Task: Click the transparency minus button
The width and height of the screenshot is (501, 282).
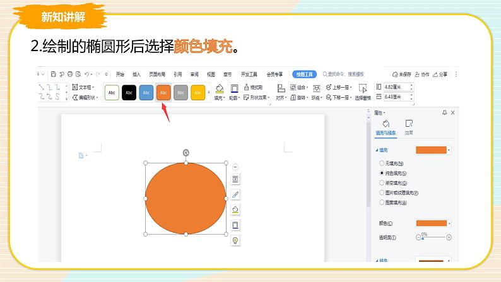Action: coord(418,237)
